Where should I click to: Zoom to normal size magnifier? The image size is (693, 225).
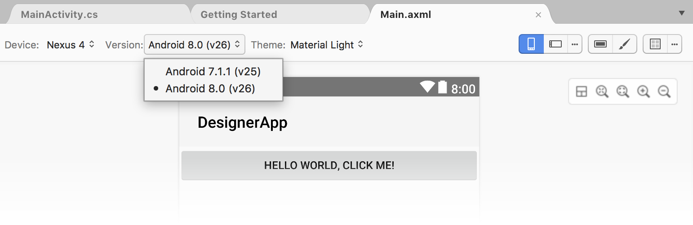pos(602,92)
